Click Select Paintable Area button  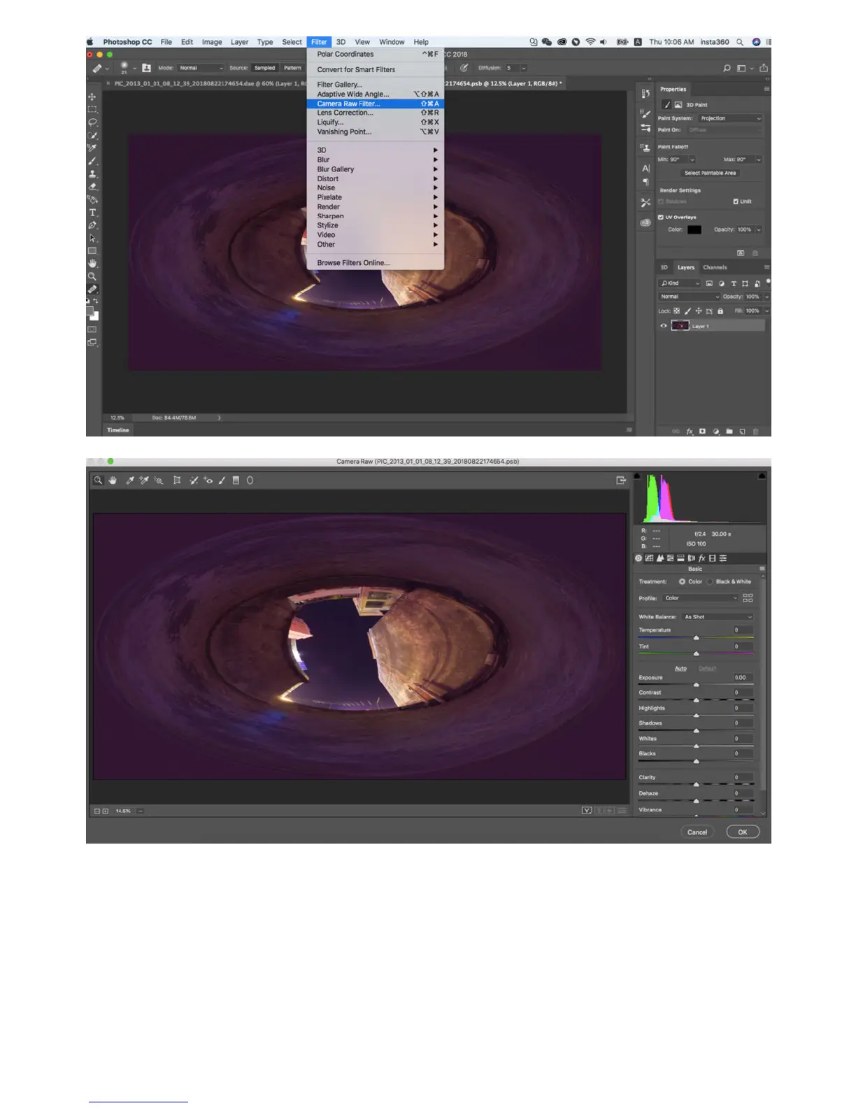[x=710, y=173]
